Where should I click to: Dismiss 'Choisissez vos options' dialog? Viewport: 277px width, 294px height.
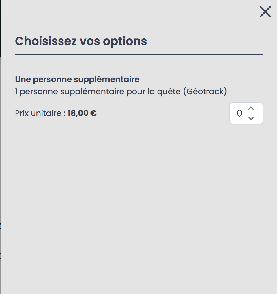pos(265,12)
